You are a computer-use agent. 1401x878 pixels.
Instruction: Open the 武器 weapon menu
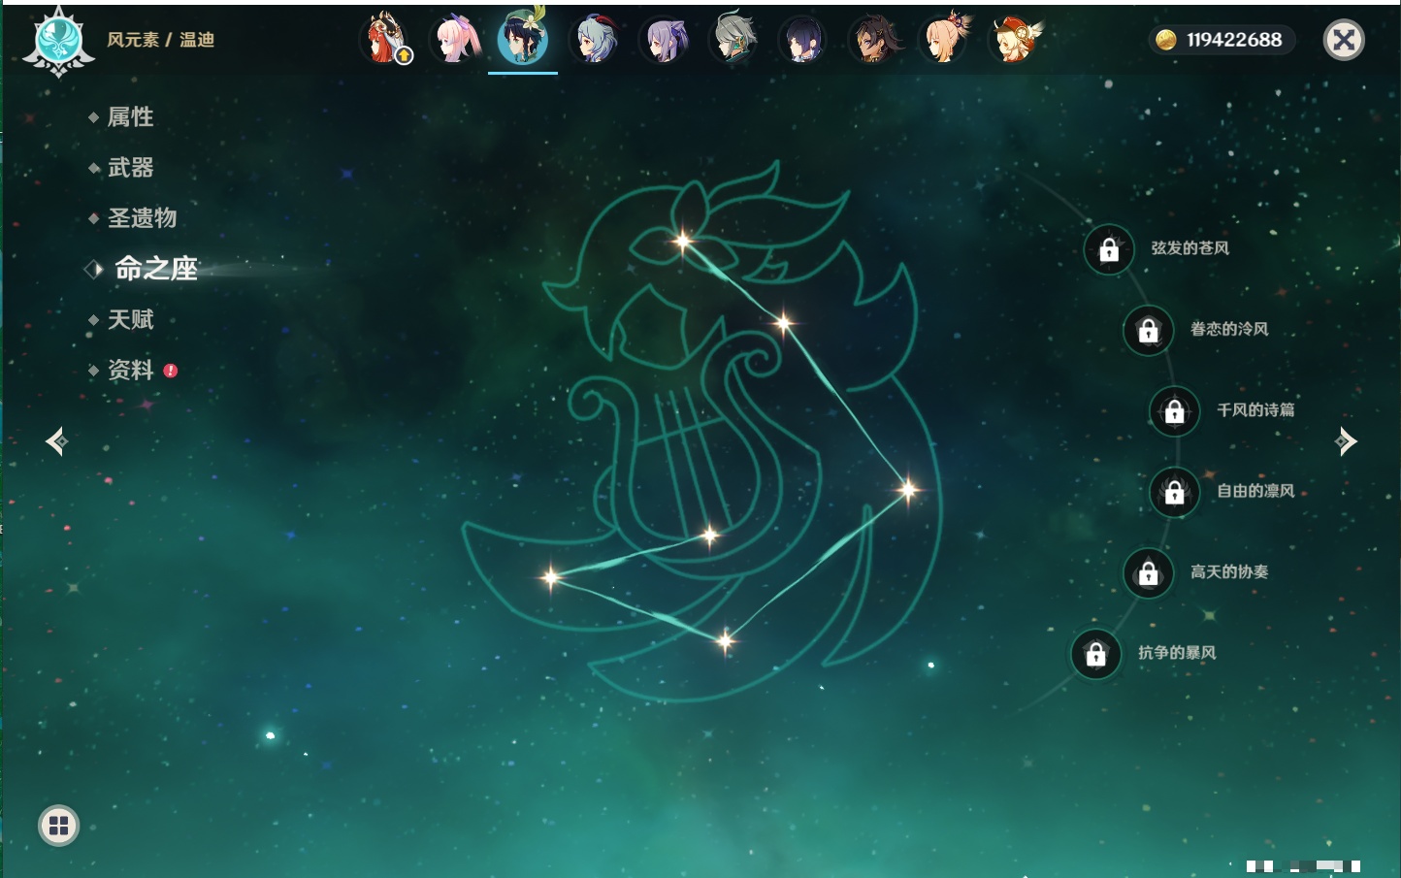pos(130,168)
